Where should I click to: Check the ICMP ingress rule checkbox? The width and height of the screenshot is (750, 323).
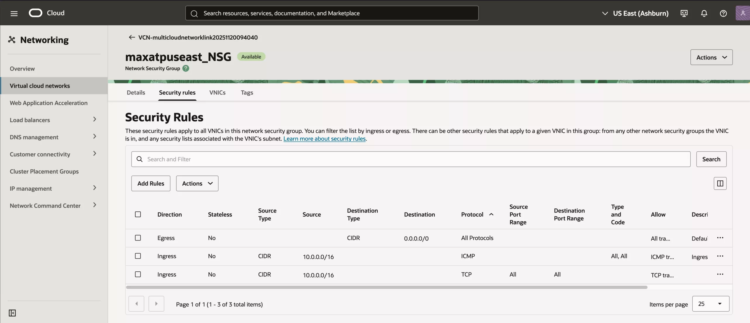pyautogui.click(x=138, y=256)
